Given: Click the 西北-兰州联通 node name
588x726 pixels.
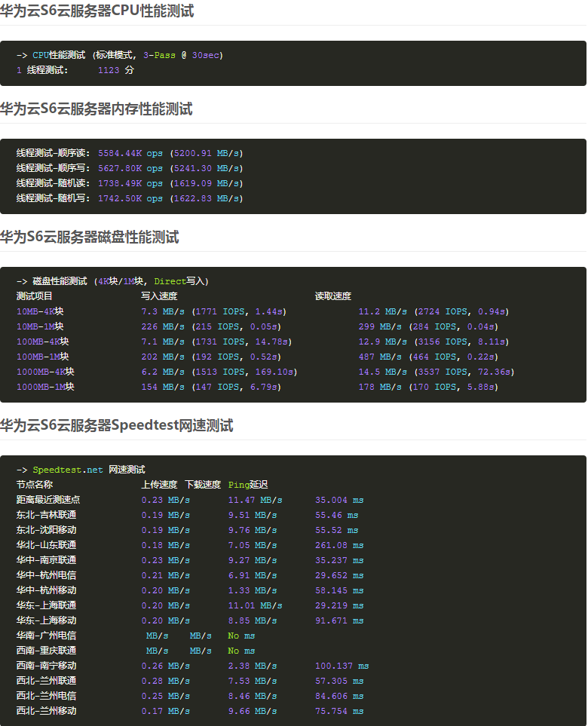Looking at the screenshot, I should pyautogui.click(x=46, y=681).
